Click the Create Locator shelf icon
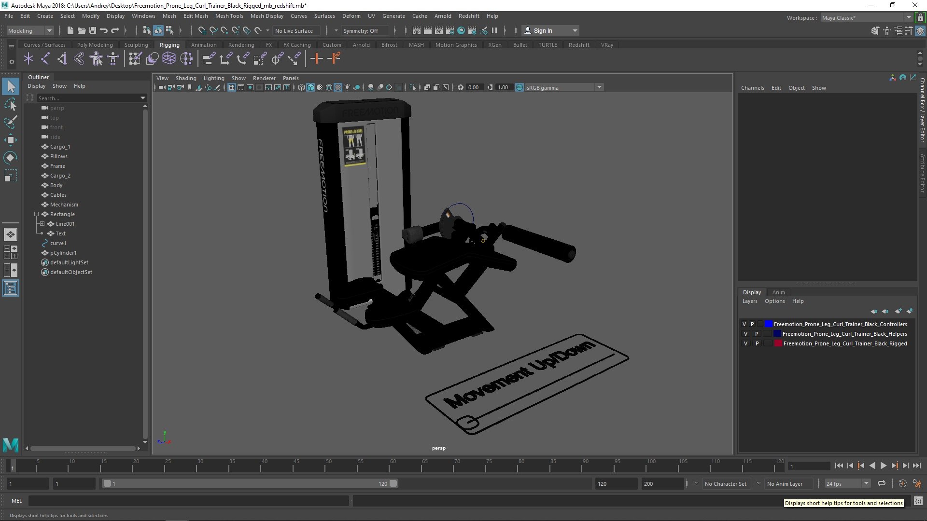Screen dimensions: 927x521 point(28,59)
